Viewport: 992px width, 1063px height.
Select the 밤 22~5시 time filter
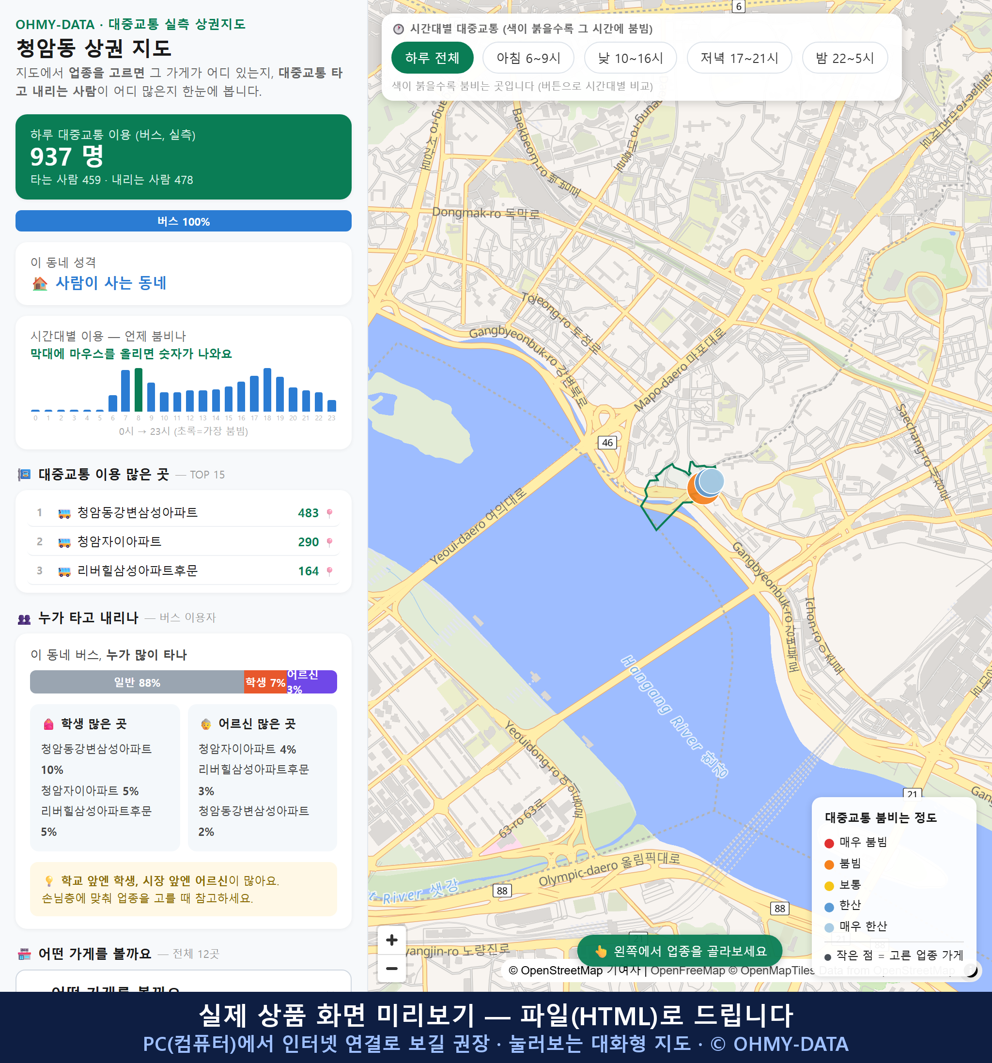pyautogui.click(x=845, y=58)
